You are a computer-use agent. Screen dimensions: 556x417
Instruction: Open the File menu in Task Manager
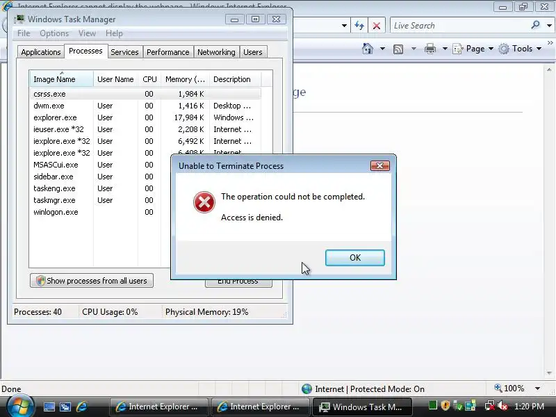coord(24,33)
